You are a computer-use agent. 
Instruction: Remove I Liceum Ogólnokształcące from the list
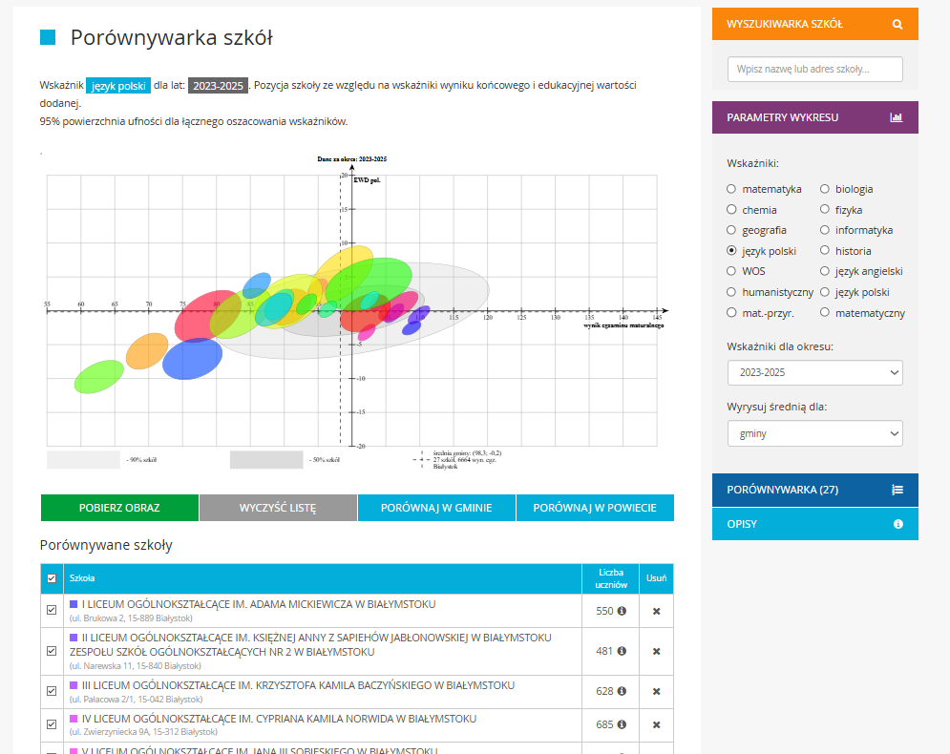(x=656, y=611)
